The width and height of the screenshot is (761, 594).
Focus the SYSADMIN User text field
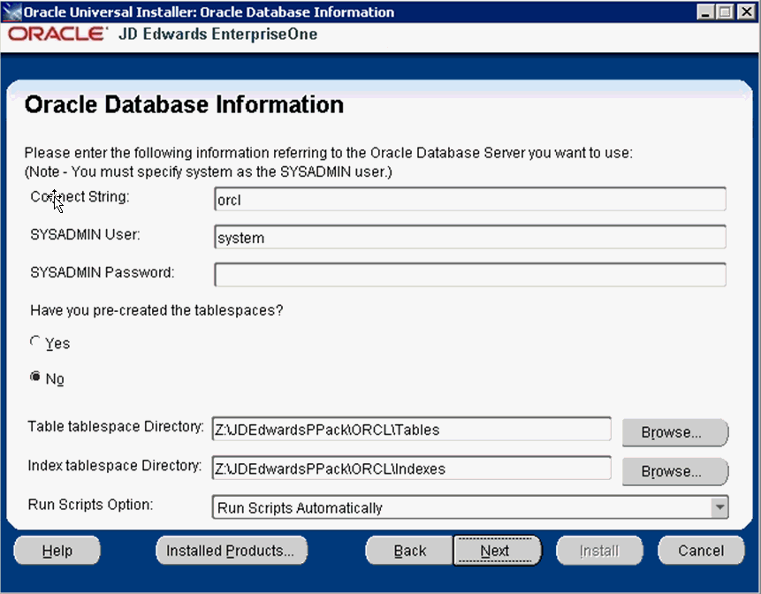[469, 238]
